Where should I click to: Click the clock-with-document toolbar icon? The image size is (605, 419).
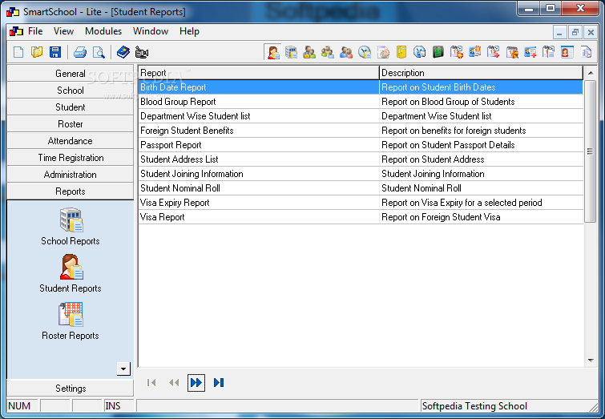pyautogui.click(x=365, y=52)
